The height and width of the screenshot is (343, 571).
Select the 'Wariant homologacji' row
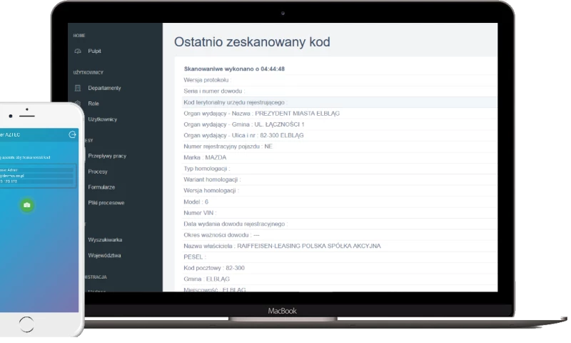point(340,179)
